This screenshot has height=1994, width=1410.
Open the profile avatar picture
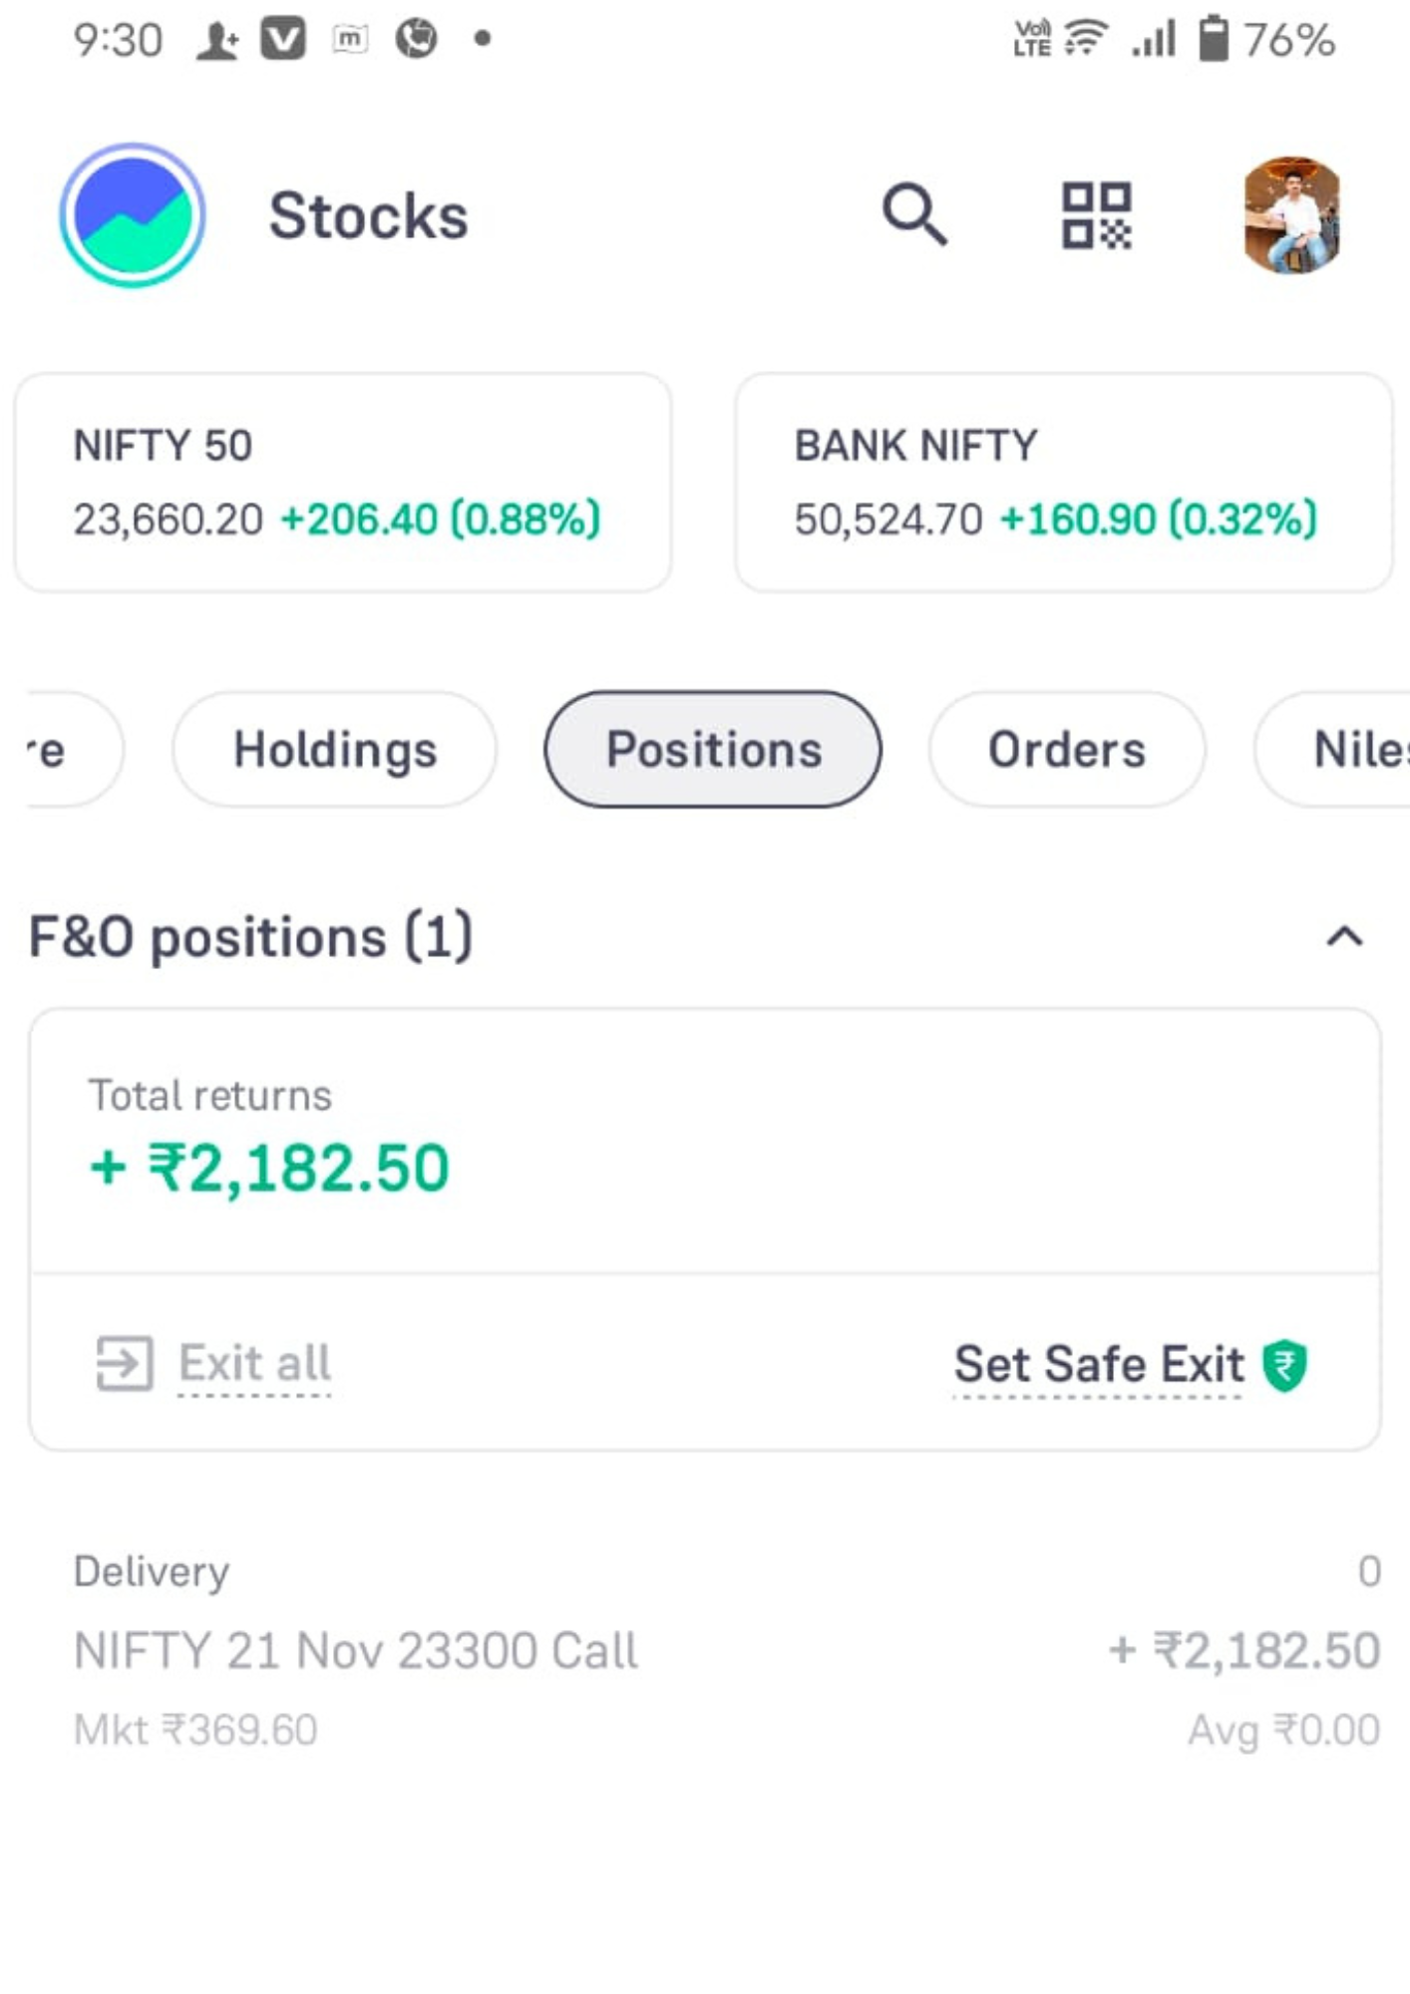tap(1291, 215)
